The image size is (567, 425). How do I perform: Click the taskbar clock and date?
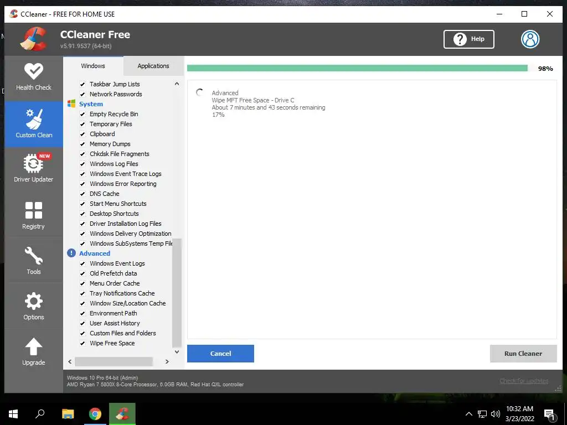(x=519, y=414)
